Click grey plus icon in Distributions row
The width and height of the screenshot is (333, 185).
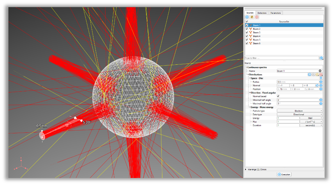313,75
